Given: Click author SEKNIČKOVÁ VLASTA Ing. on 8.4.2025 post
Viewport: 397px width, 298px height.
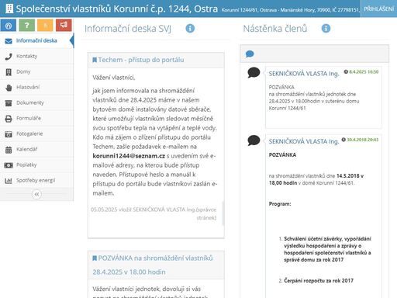Looking at the screenshot, I should point(304,74).
